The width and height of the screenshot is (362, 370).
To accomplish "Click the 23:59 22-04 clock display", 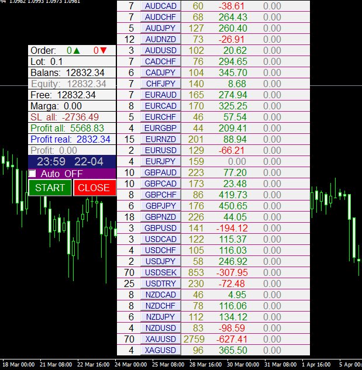I will [72, 162].
